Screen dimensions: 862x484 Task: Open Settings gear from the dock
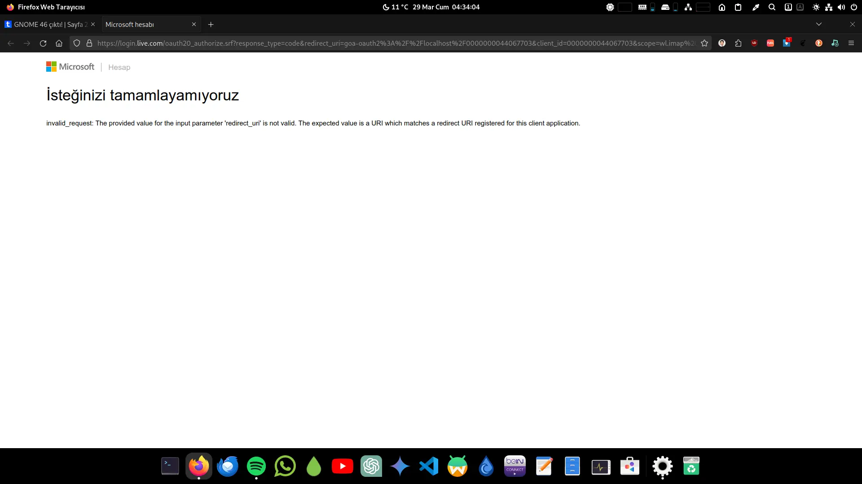pos(663,467)
